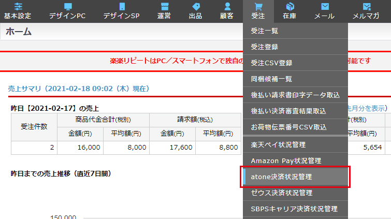Viewport: 391px width, 219px height.
Task: Select 後払い決済審査結果取込 entry
Action: pos(295,111)
